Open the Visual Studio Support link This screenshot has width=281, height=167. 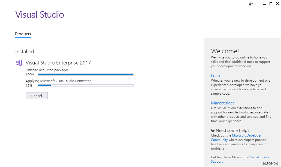point(240,159)
